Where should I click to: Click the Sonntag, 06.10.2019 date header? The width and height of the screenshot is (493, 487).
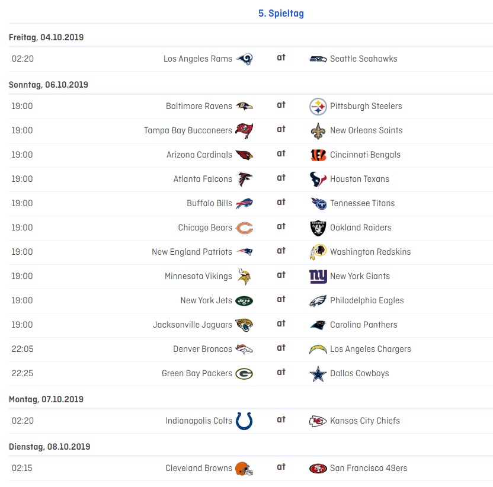tap(49, 85)
